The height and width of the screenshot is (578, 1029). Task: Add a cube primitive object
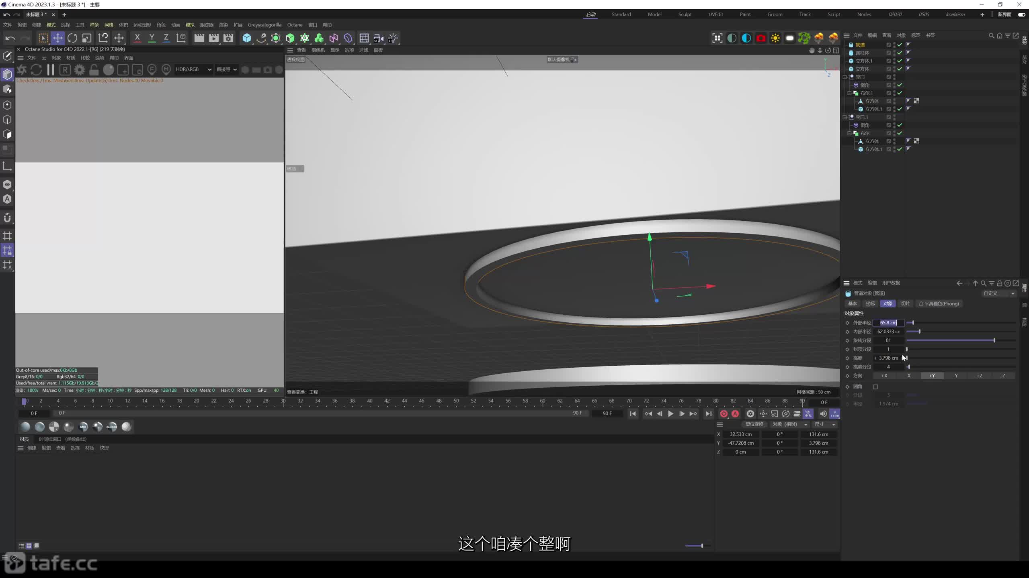[x=246, y=38]
